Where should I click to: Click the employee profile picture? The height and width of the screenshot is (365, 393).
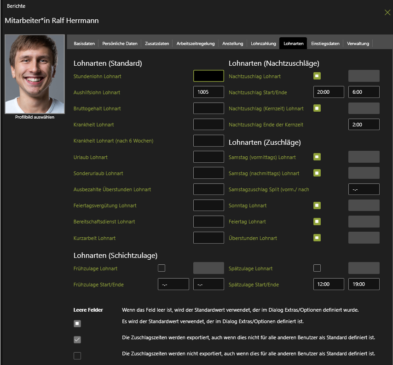[x=35, y=74]
